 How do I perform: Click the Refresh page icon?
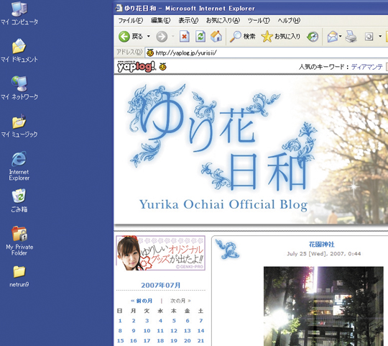(x=200, y=37)
